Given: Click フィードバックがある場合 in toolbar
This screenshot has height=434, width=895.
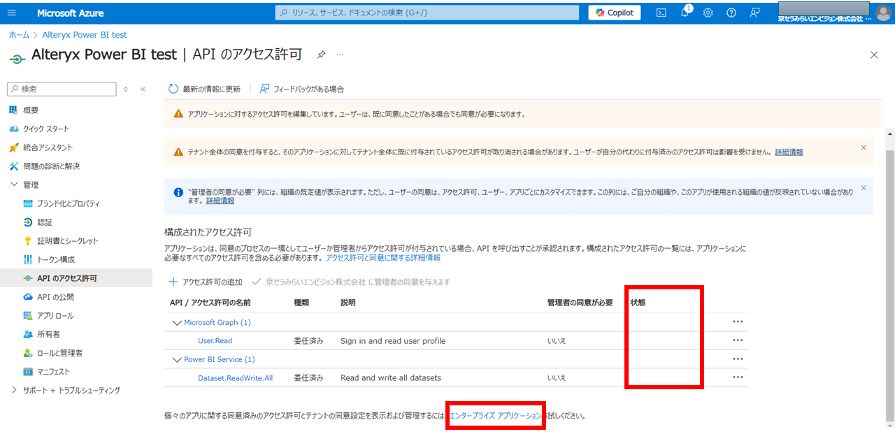Looking at the screenshot, I should [301, 89].
